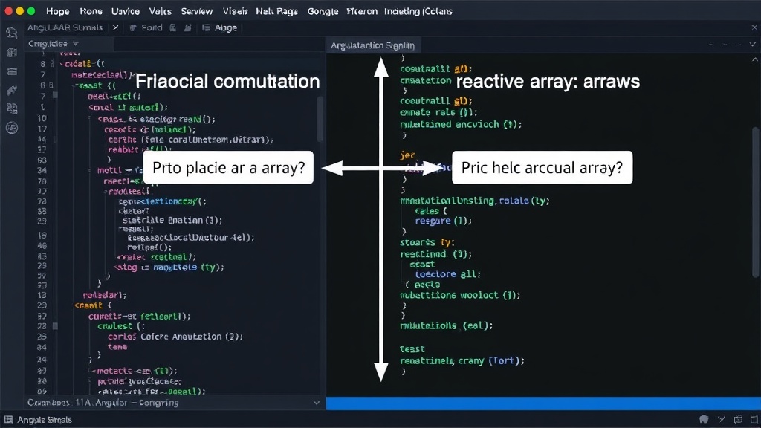Click the green macOS zoom button
This screenshot has width=761, height=428.
[x=31, y=10]
